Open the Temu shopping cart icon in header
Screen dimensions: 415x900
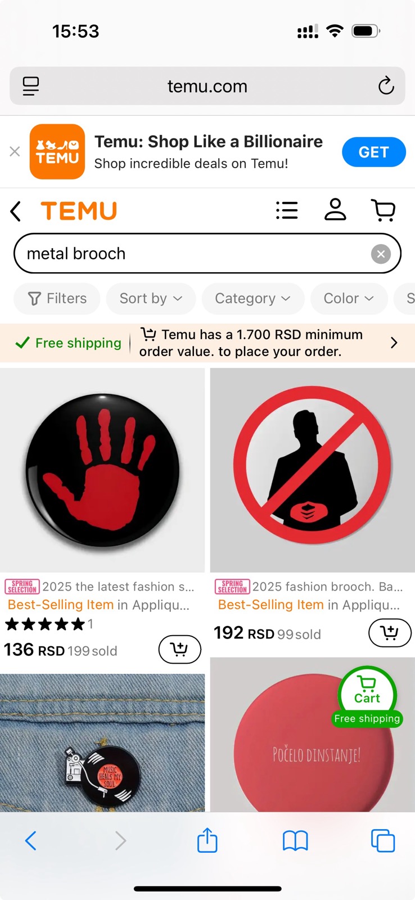384,210
